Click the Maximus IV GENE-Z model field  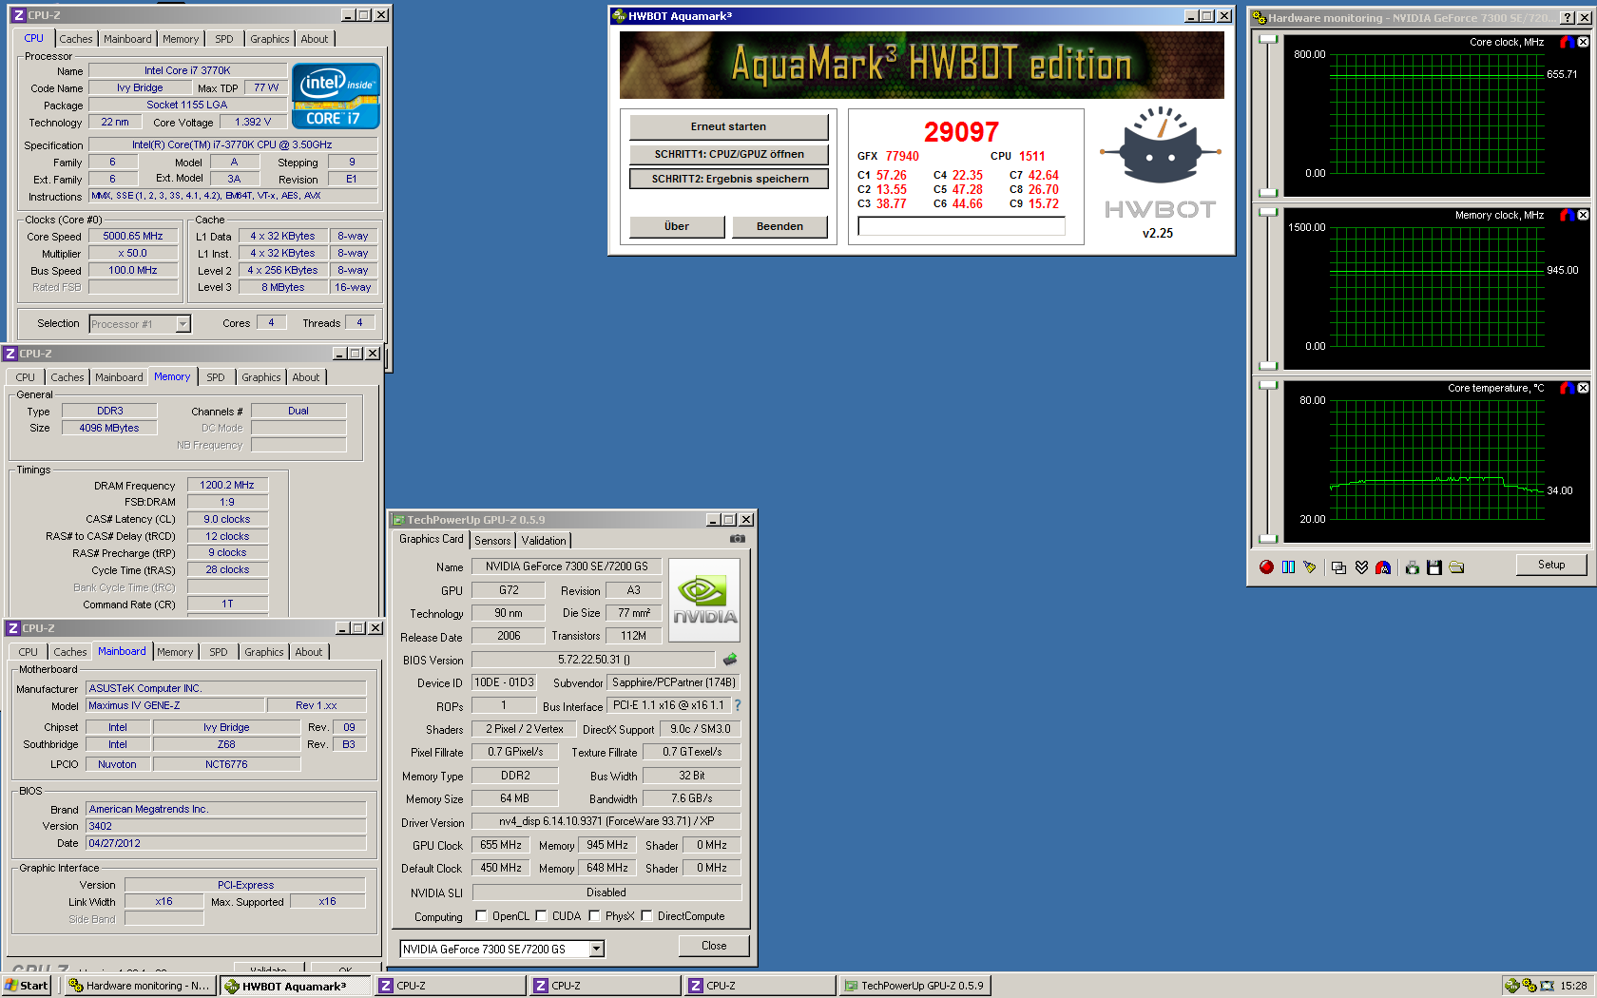pos(173,705)
